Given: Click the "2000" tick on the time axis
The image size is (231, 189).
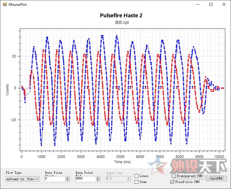Looking at the screenshot, I should pos(61,157).
